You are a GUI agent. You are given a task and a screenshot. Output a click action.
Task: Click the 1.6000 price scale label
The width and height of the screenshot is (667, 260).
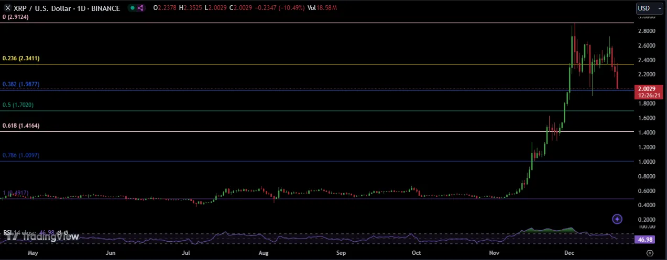(x=648, y=118)
